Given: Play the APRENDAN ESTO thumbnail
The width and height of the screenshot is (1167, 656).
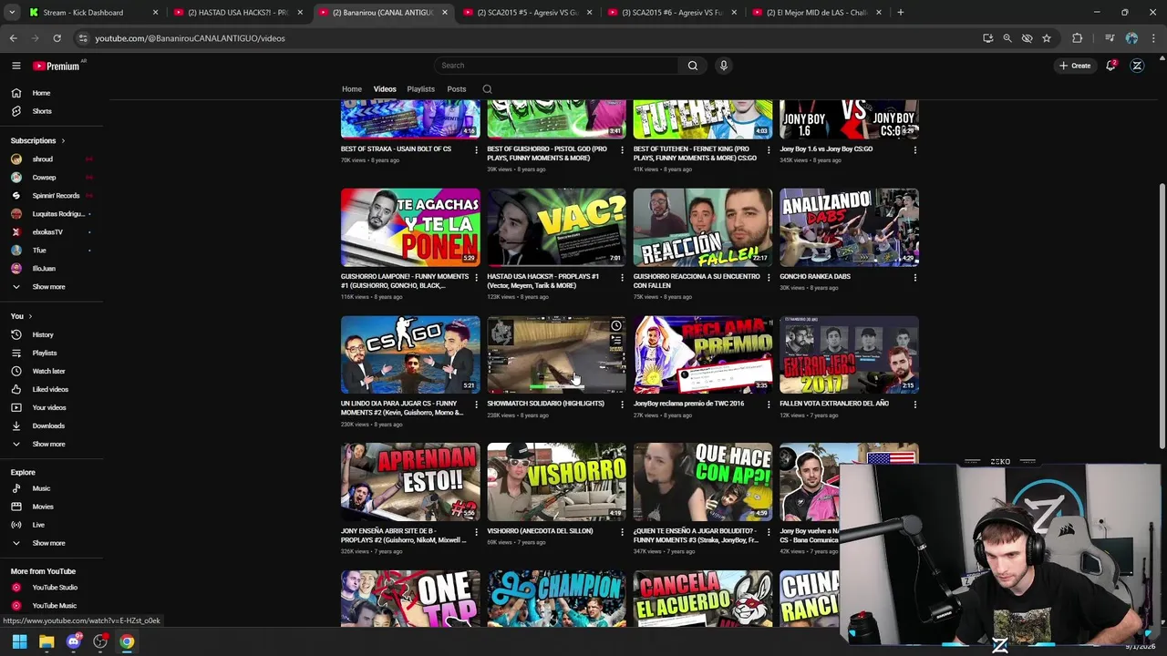Looking at the screenshot, I should click(410, 482).
